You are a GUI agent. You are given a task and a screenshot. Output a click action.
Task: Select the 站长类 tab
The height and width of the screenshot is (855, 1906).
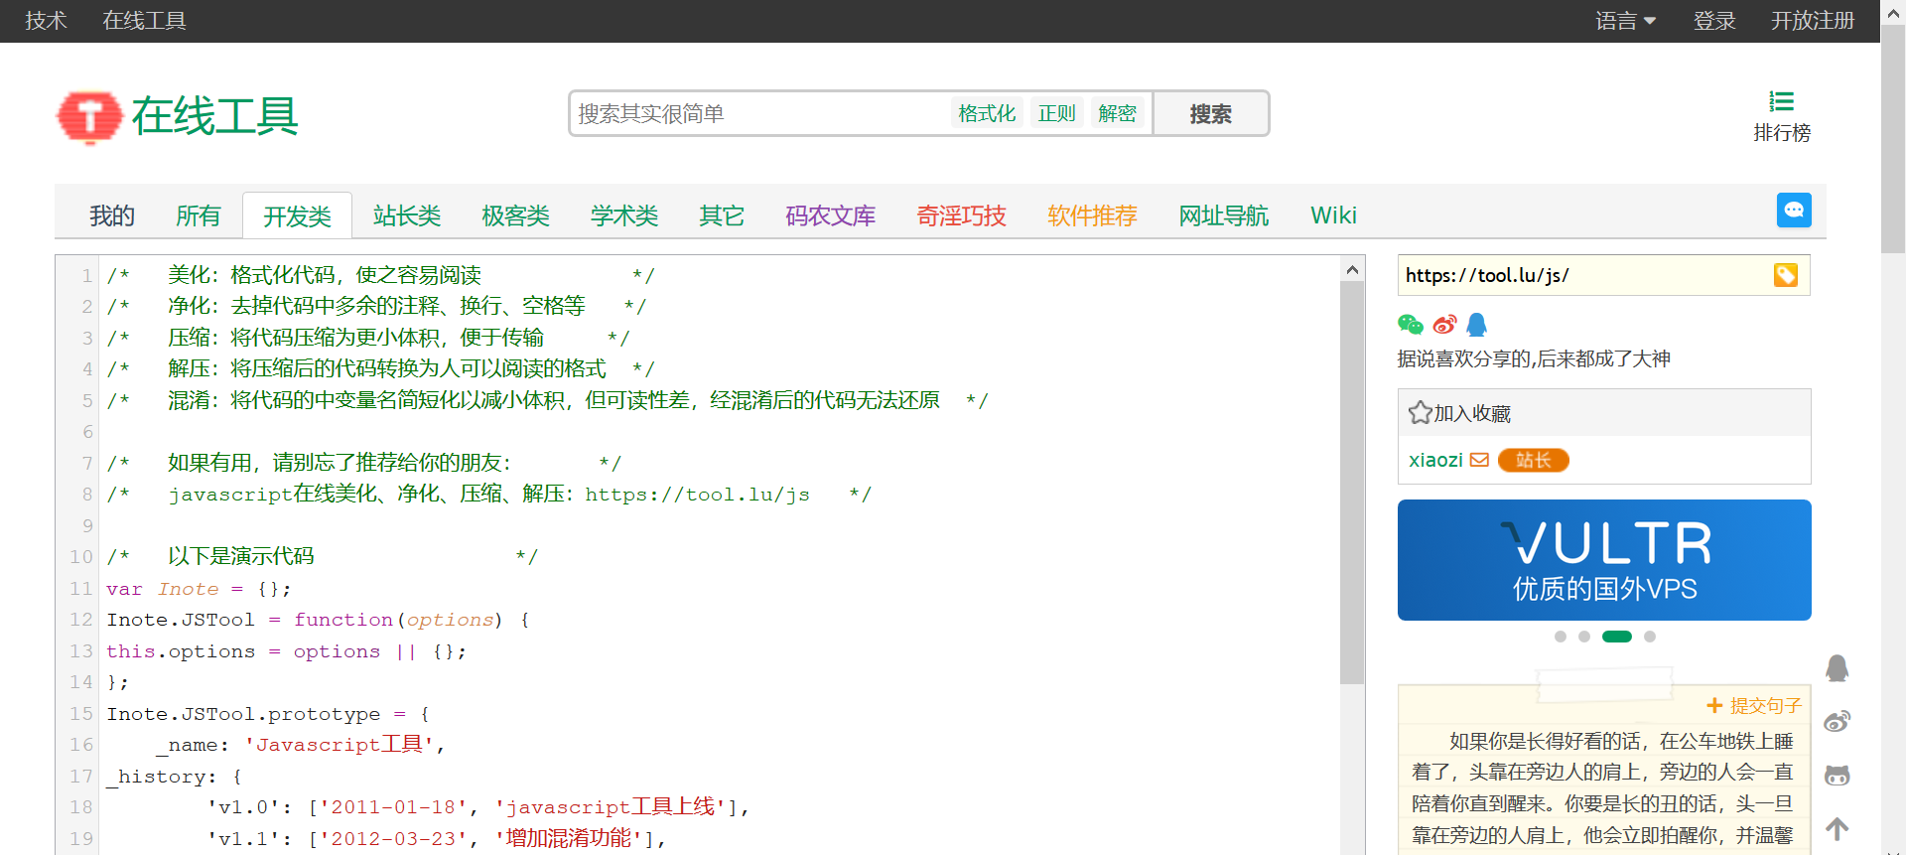[x=407, y=215]
